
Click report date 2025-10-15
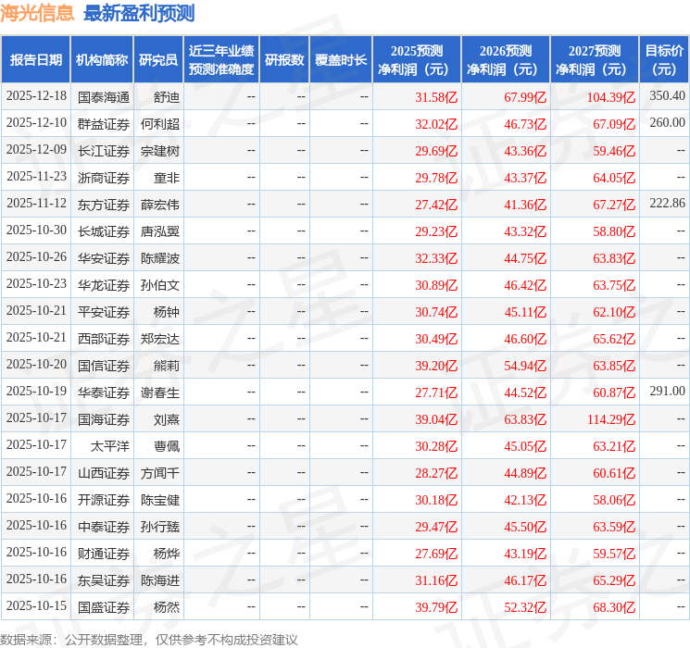coord(36,605)
